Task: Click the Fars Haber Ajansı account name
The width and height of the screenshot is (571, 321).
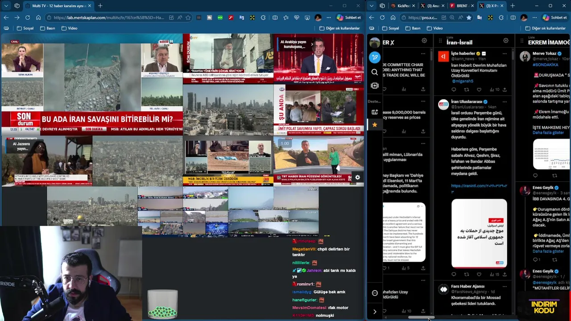Action: coord(468,286)
